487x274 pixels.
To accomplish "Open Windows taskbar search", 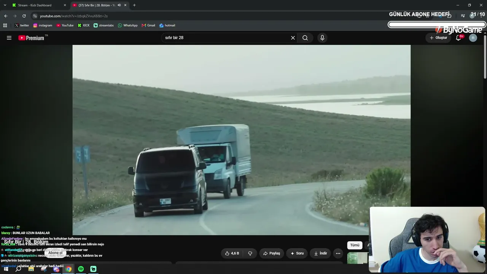I will (x=18, y=269).
